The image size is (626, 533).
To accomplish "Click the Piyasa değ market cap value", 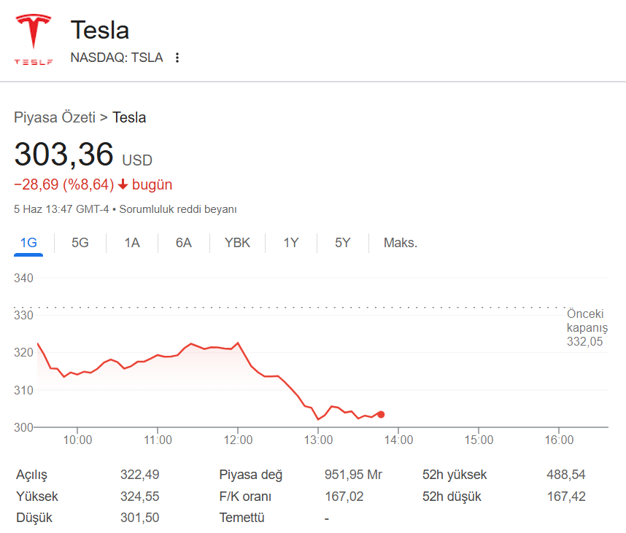I will click(353, 475).
